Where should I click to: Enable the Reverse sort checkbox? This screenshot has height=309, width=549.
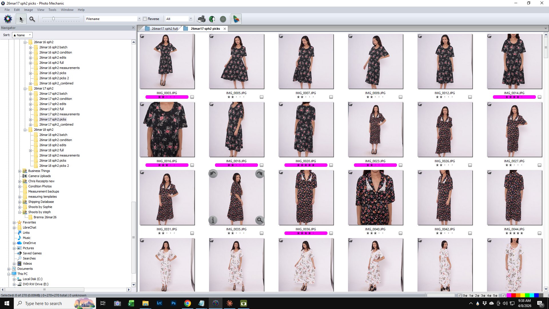point(145,19)
